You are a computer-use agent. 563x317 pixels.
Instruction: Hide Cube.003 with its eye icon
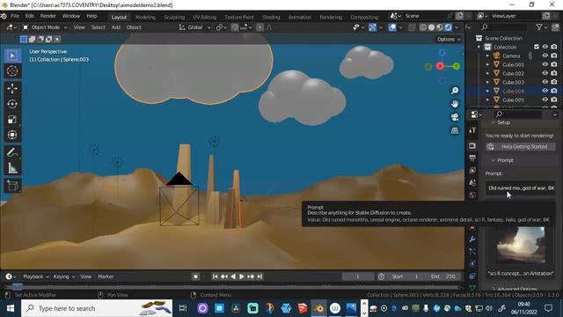[x=545, y=82]
